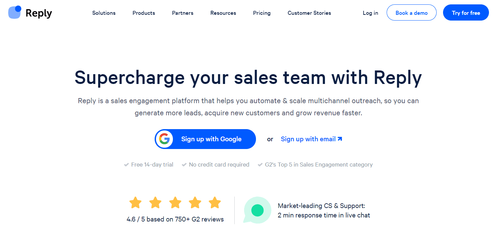Click the fifth yellow rating star
This screenshot has height=237, width=492.
[x=215, y=203]
